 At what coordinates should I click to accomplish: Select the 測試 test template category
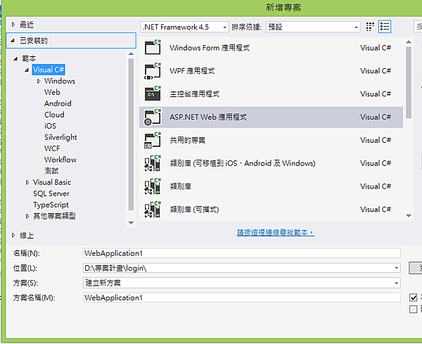(x=51, y=171)
